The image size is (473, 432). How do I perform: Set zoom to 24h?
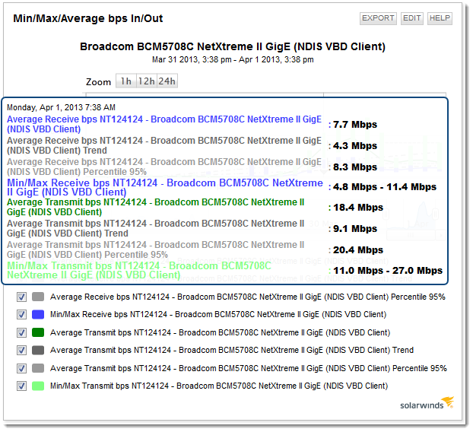point(167,81)
